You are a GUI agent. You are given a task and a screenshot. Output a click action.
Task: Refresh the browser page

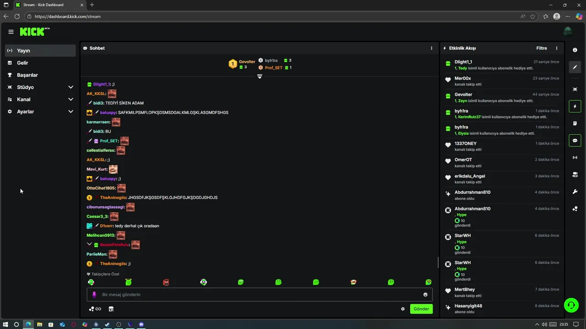[17, 16]
